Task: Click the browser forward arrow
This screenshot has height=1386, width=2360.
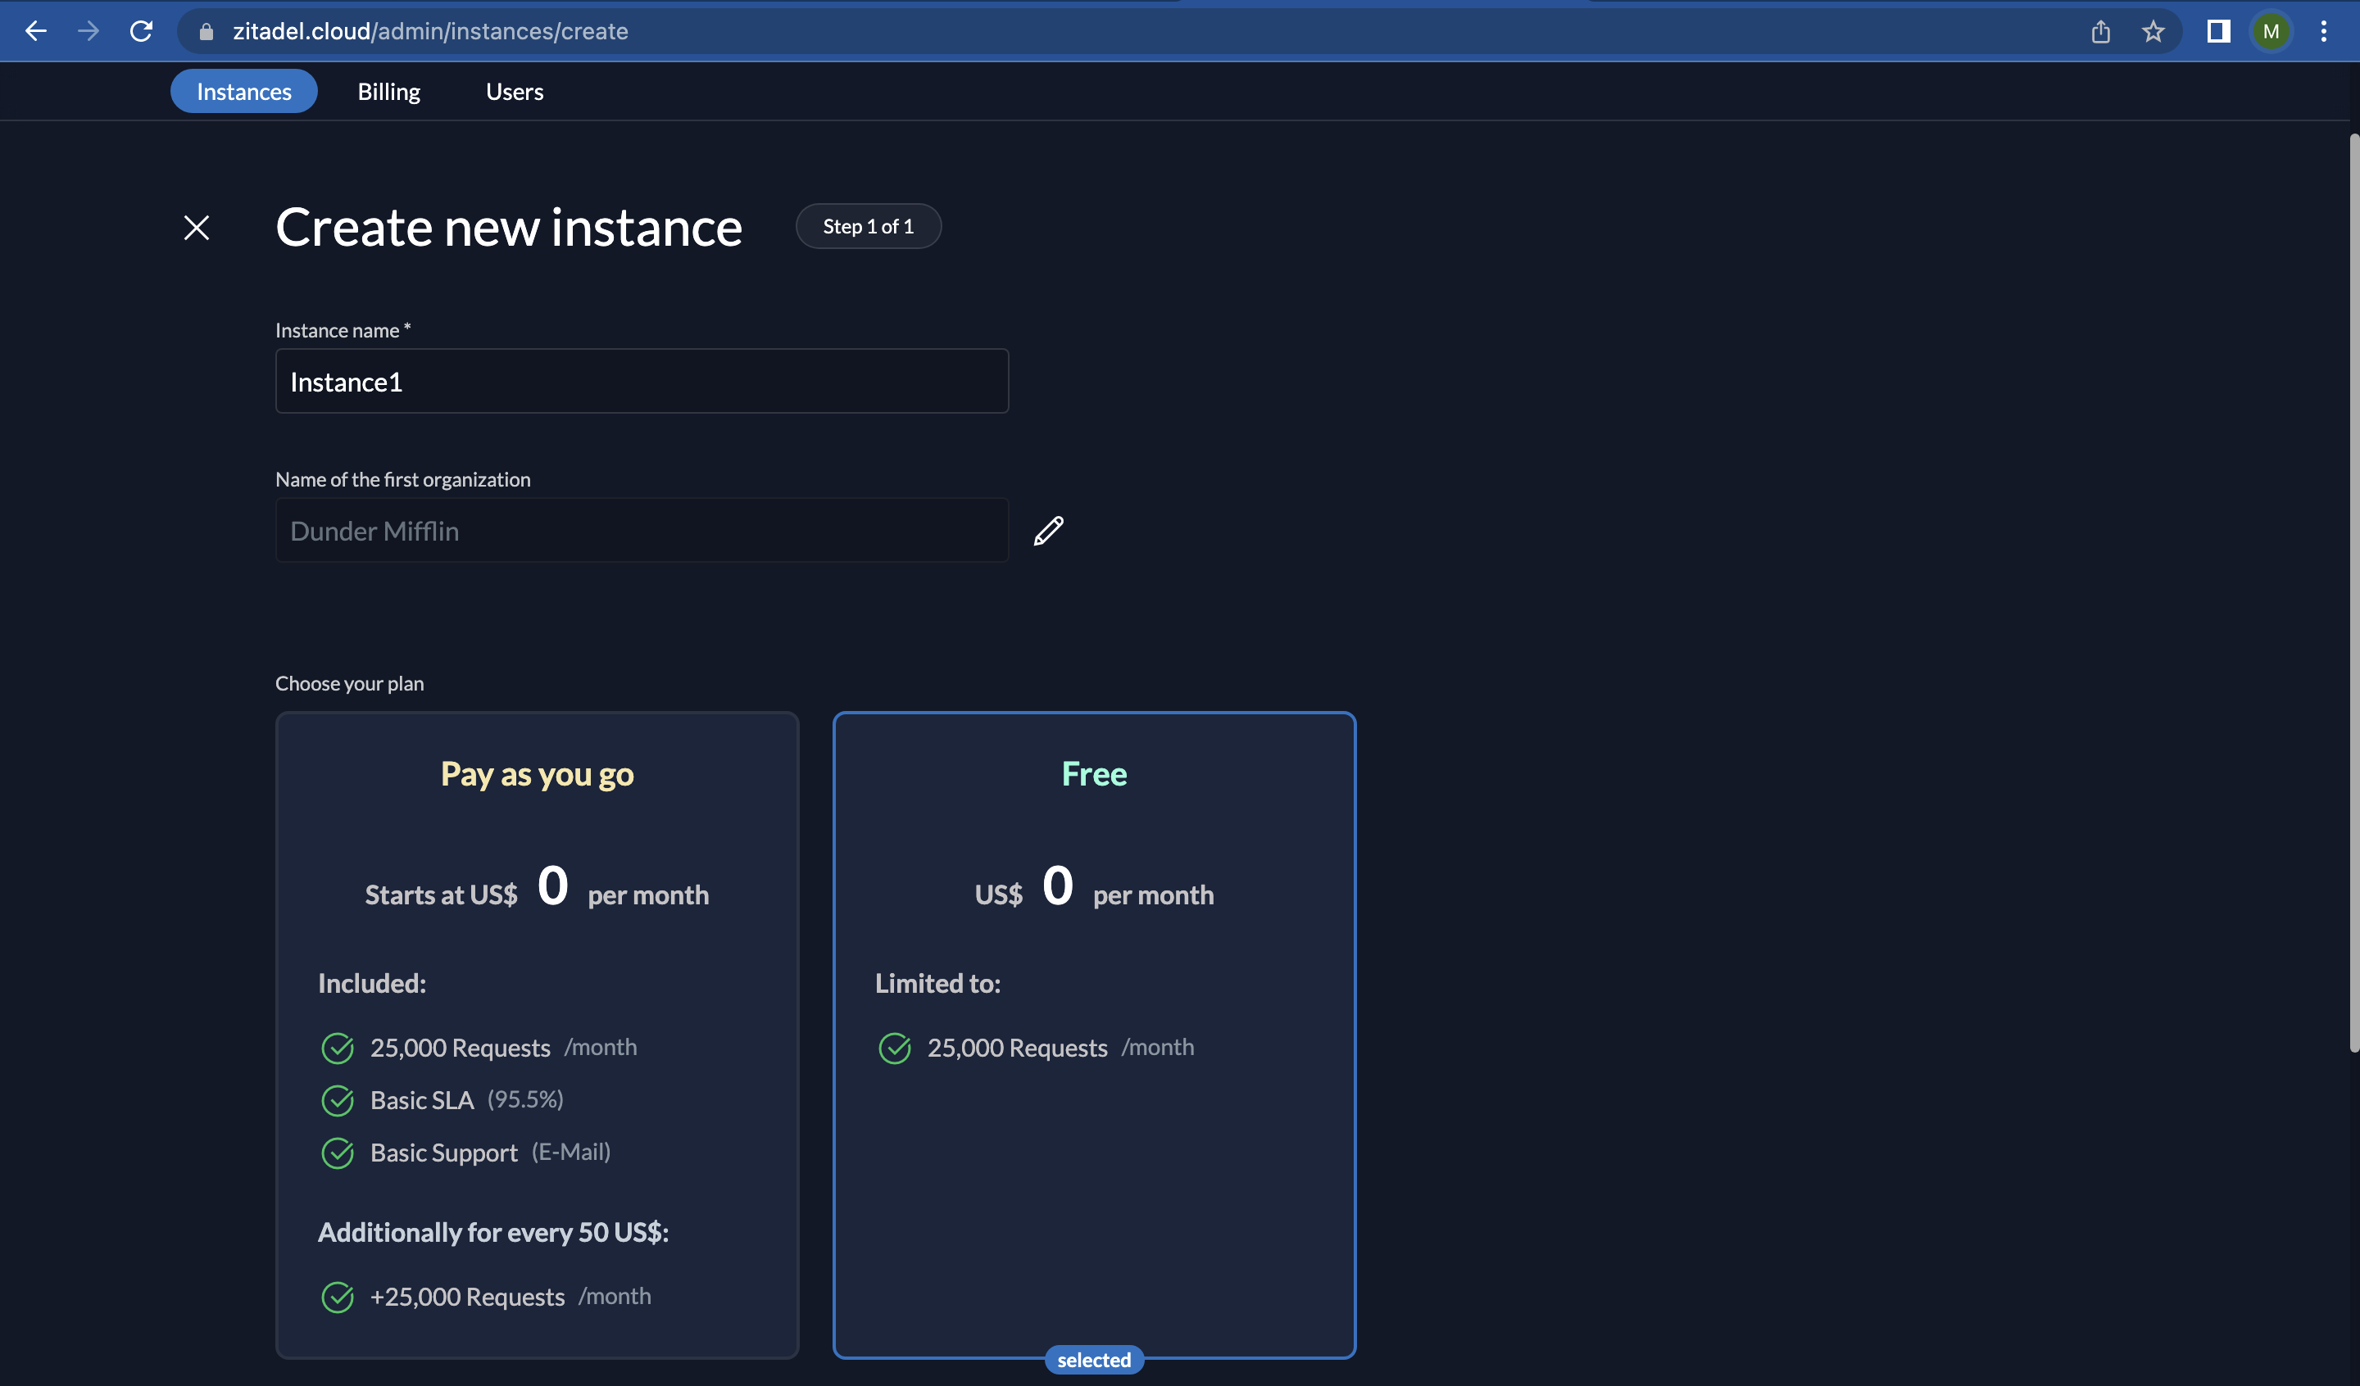Action: (88, 31)
